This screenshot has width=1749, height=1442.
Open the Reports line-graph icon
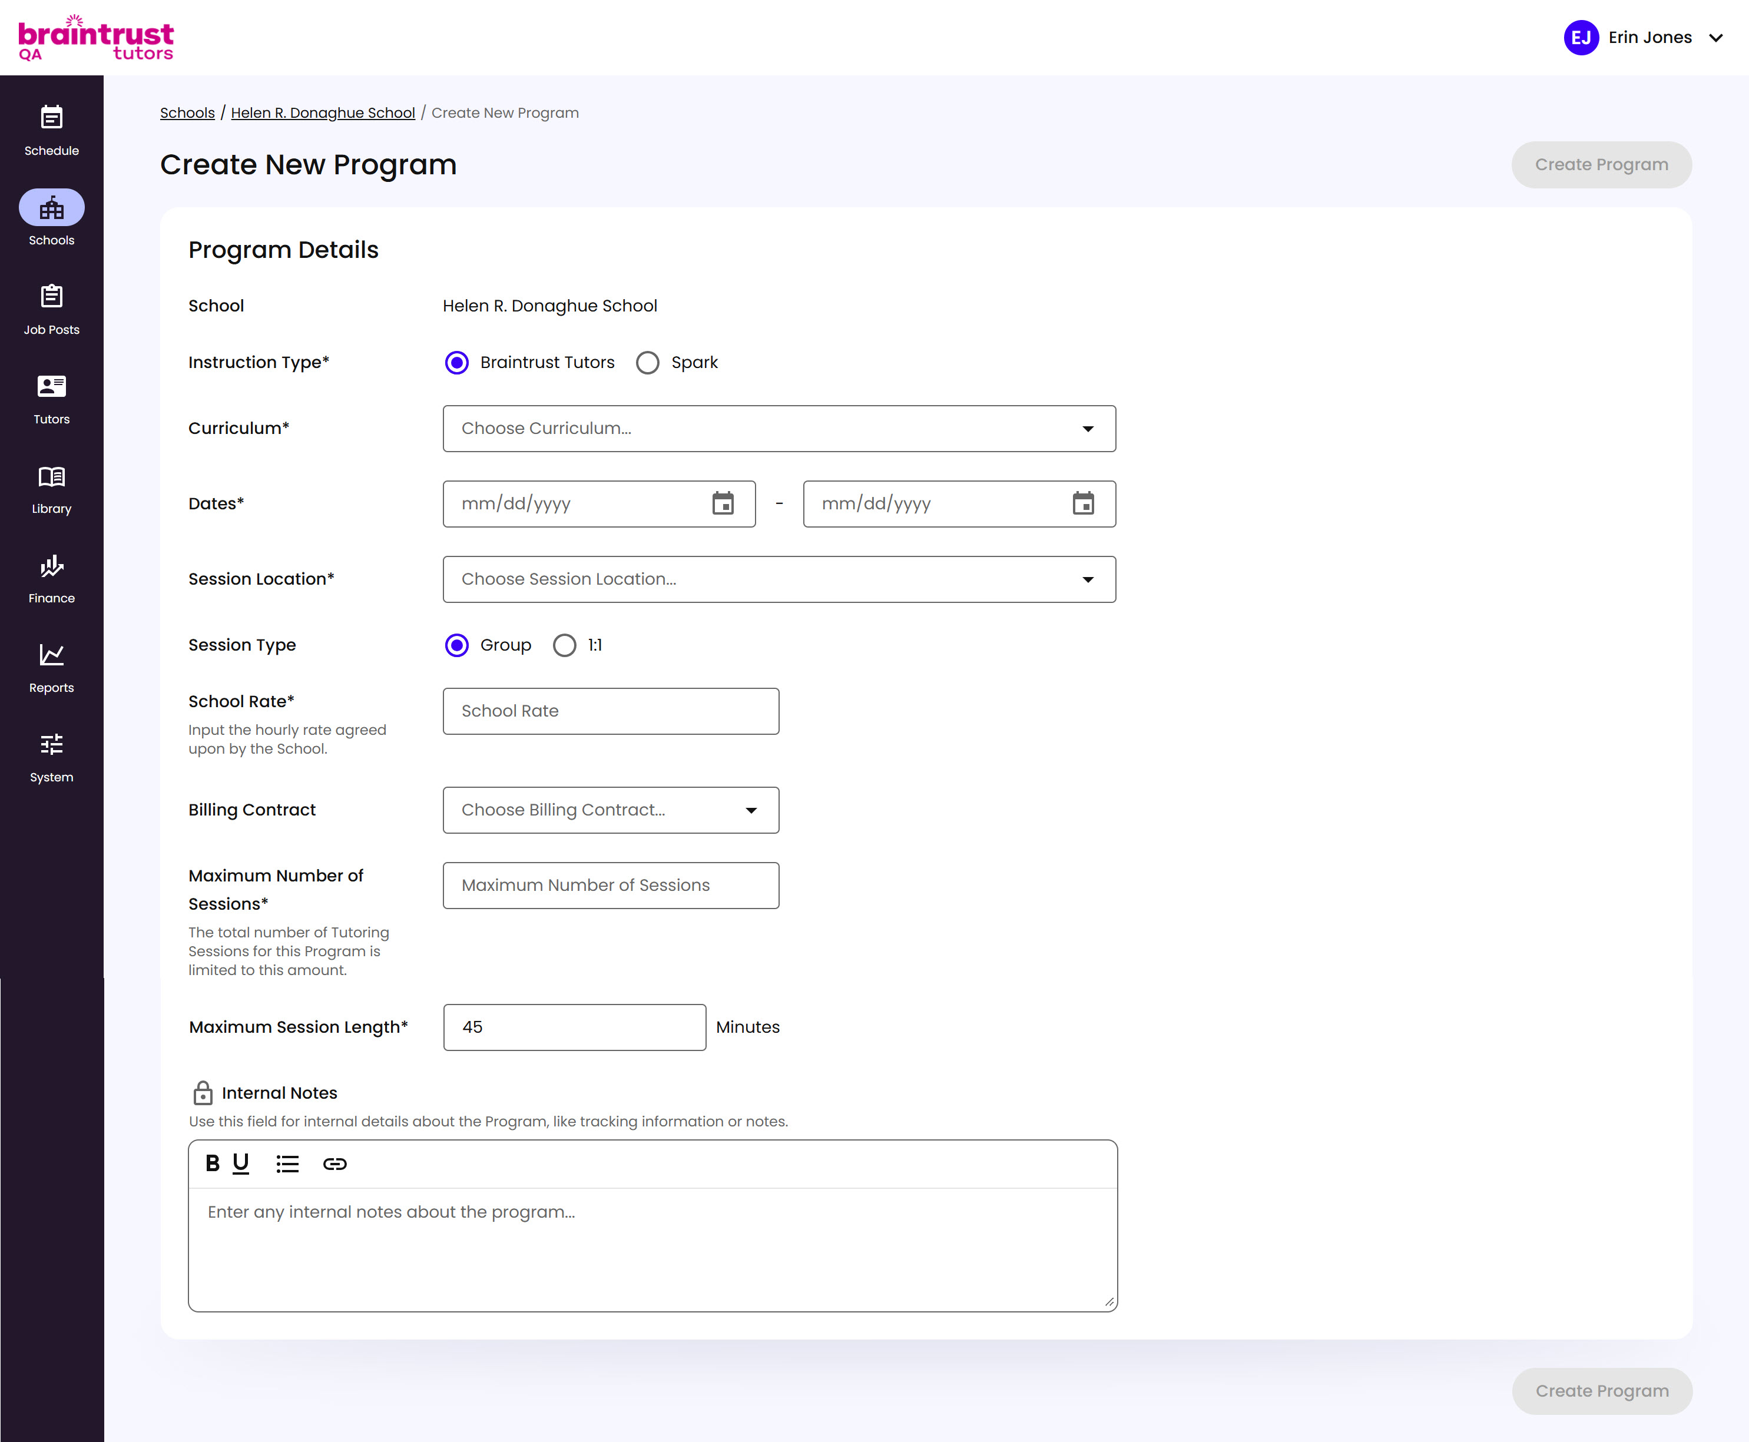(51, 655)
